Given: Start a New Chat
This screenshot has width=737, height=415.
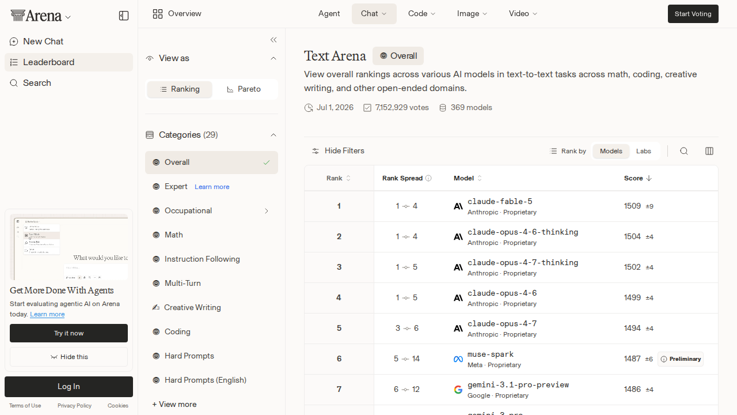Looking at the screenshot, I should [69, 41].
